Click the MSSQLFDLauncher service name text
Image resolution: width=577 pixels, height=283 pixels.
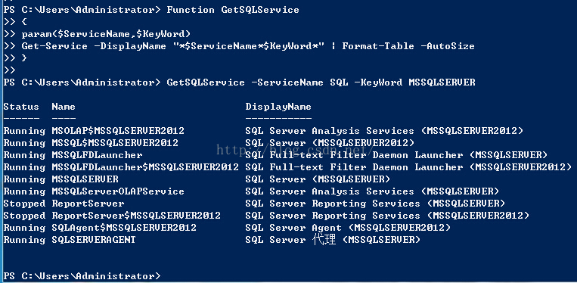tap(97, 155)
